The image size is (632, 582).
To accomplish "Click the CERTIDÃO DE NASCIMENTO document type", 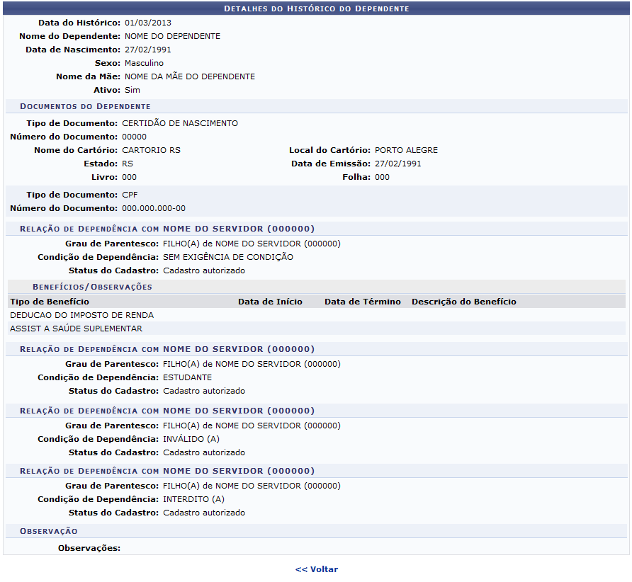I will [x=180, y=123].
